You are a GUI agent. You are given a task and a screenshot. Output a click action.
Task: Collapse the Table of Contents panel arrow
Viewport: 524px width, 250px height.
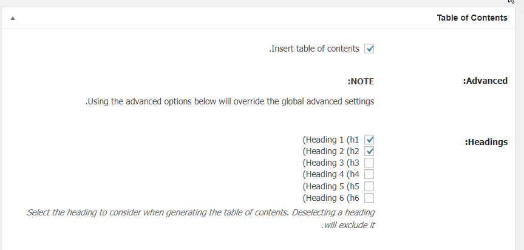pos(13,18)
